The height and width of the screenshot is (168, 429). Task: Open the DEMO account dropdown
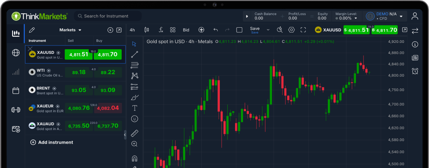point(401,16)
